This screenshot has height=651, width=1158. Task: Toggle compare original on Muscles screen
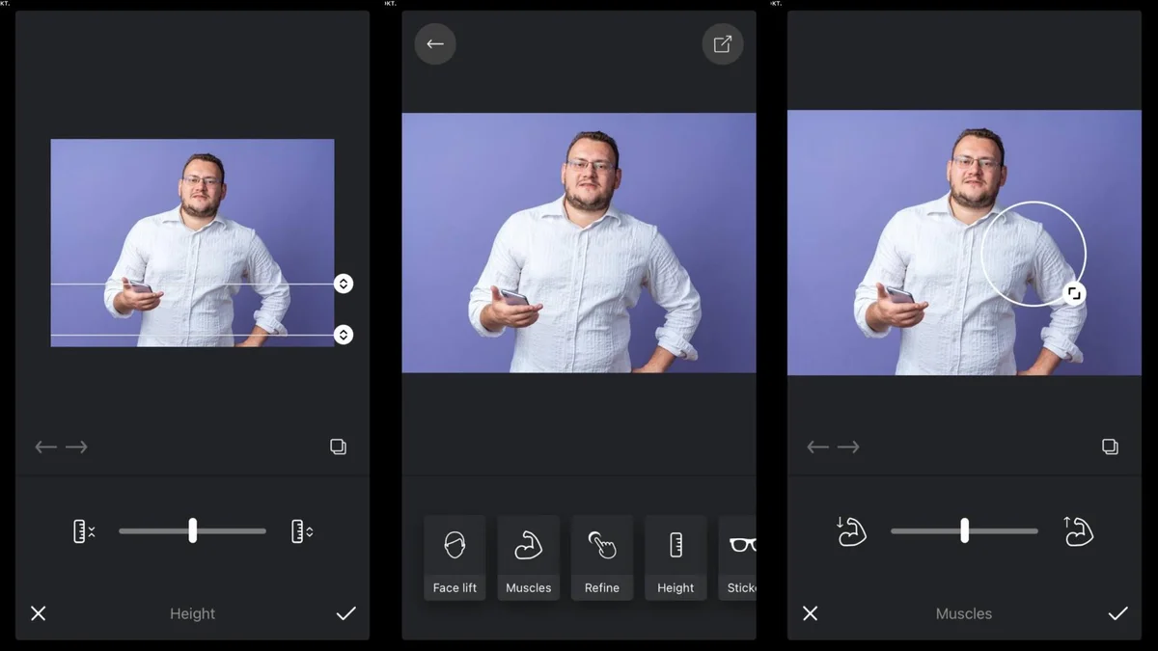pyautogui.click(x=1110, y=447)
